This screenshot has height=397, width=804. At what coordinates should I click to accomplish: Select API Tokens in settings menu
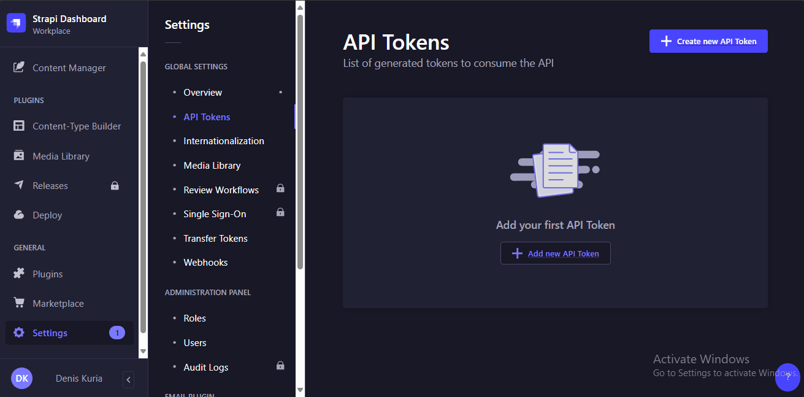[x=207, y=117]
